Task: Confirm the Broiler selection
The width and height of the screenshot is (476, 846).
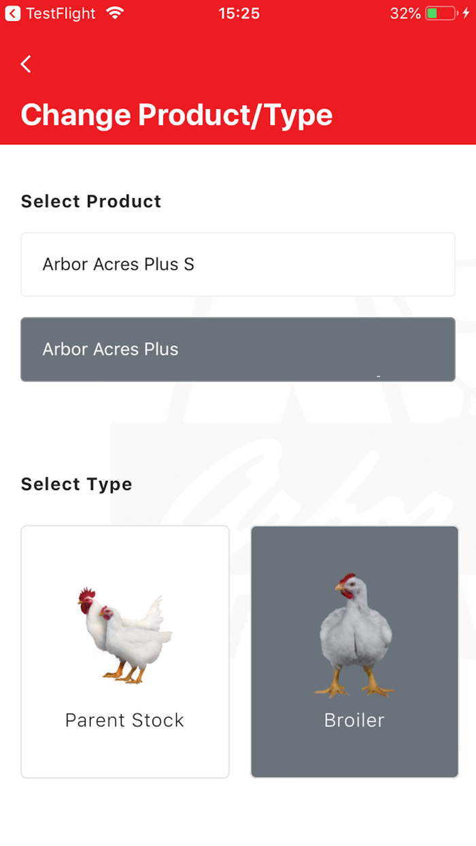Action: pos(354,651)
